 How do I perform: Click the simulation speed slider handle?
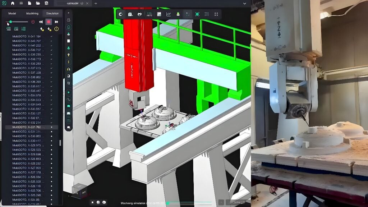[11, 22]
